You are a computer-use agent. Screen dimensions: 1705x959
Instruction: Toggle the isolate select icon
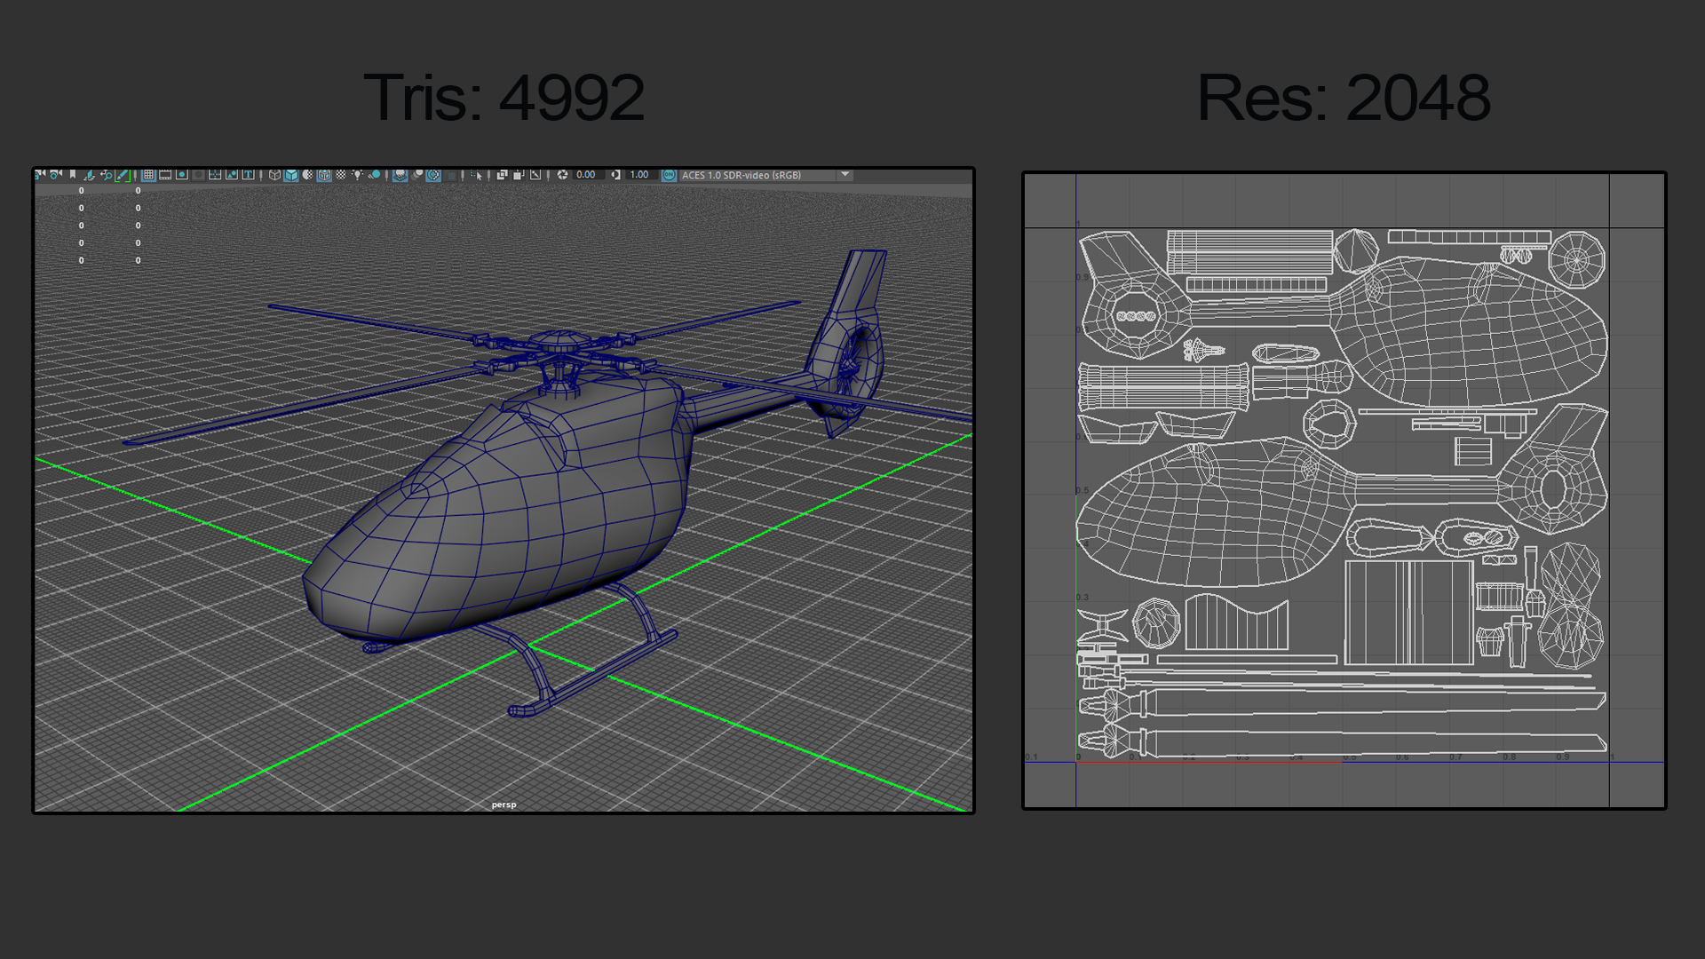(x=477, y=175)
